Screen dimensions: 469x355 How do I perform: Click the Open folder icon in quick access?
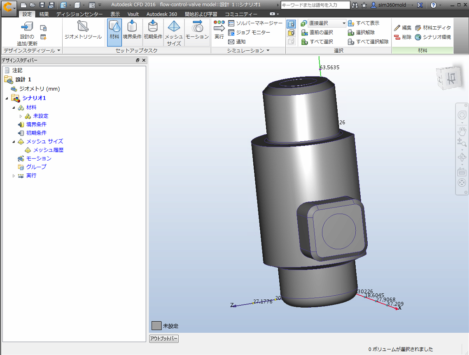click(x=33, y=5)
